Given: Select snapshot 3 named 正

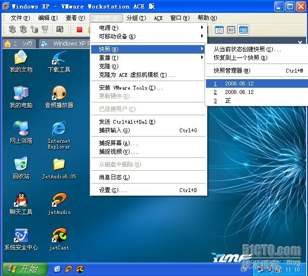Looking at the screenshot, I should point(257,101).
